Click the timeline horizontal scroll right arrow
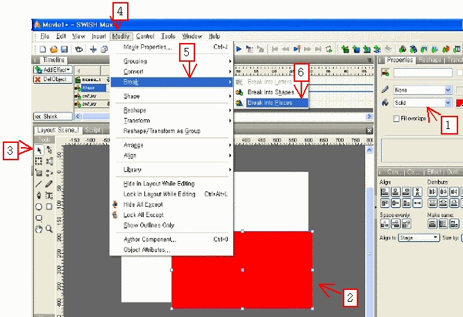Viewport: 463px width, 317px height. pos(369,117)
